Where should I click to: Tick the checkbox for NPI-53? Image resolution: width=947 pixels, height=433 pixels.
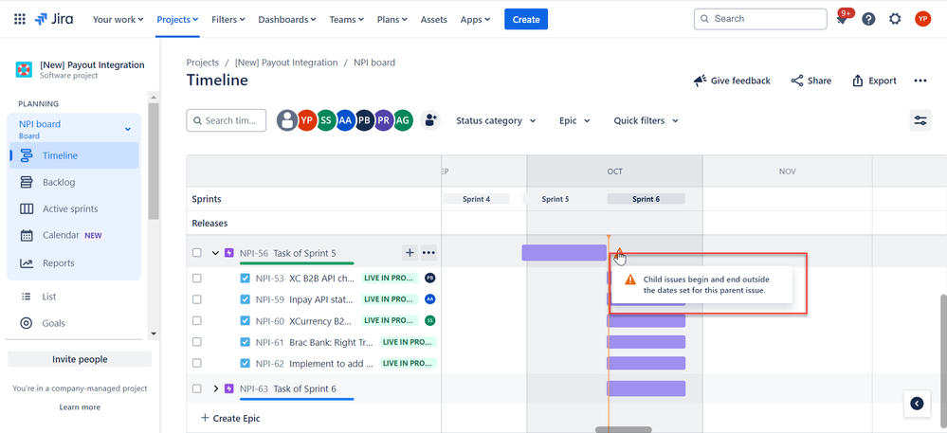(197, 279)
